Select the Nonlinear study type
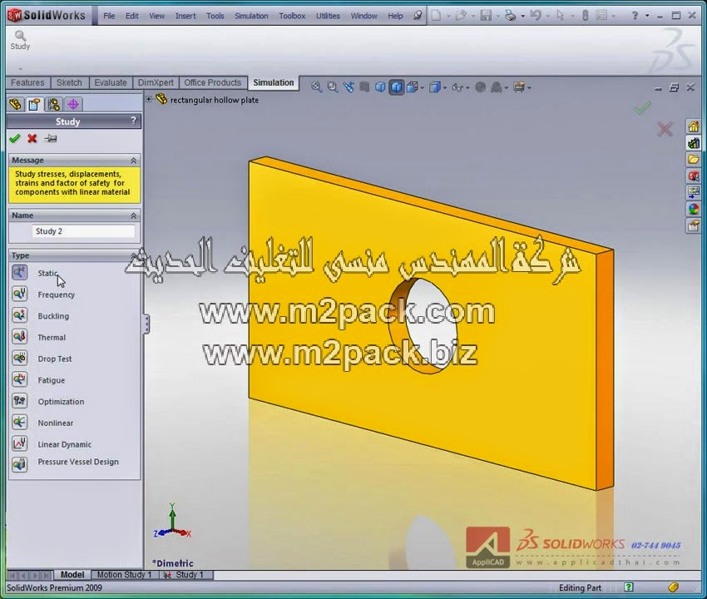The width and height of the screenshot is (707, 599). pyautogui.click(x=55, y=423)
